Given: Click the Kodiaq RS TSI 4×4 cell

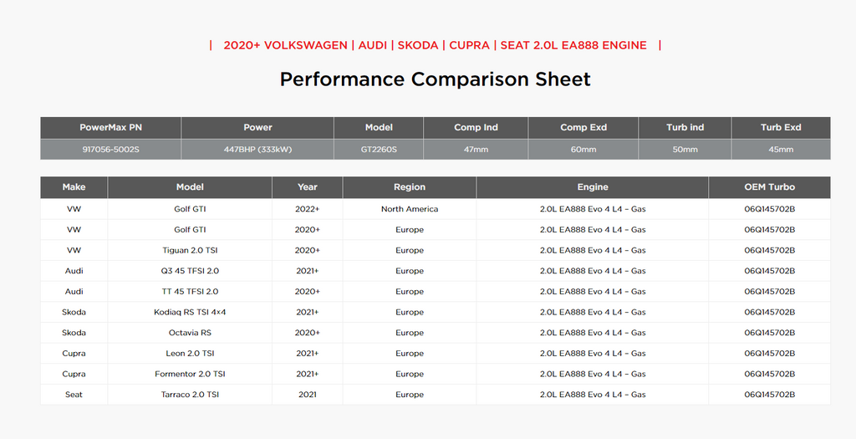Looking at the screenshot, I should [x=190, y=312].
